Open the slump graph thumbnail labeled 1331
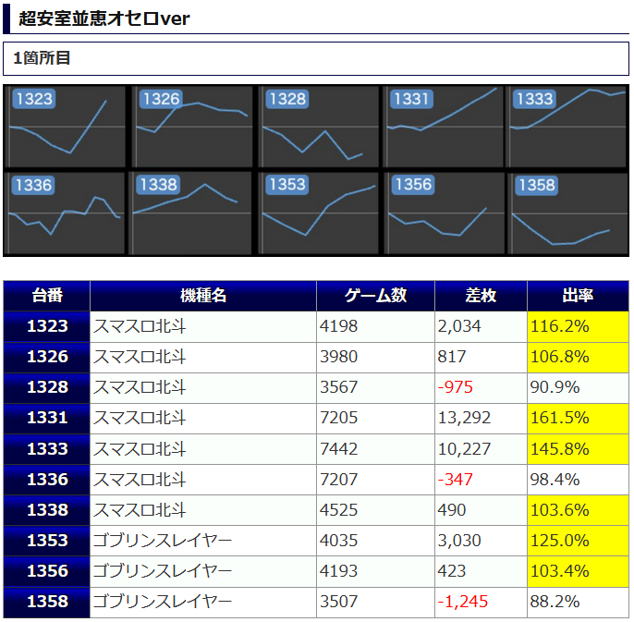This screenshot has width=634, height=622. [444, 127]
